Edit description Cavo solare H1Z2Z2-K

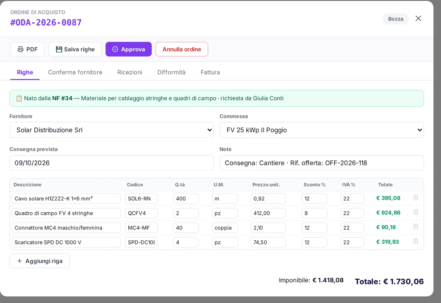click(x=66, y=199)
